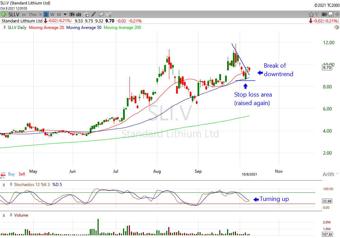Close the Stochastics pane with its x
340x238 pixels.
4,185
